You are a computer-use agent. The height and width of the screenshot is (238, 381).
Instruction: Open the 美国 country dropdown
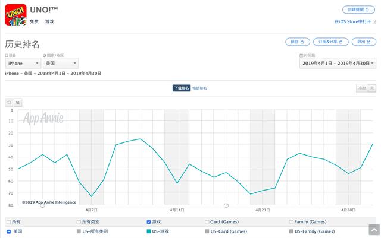[60, 63]
